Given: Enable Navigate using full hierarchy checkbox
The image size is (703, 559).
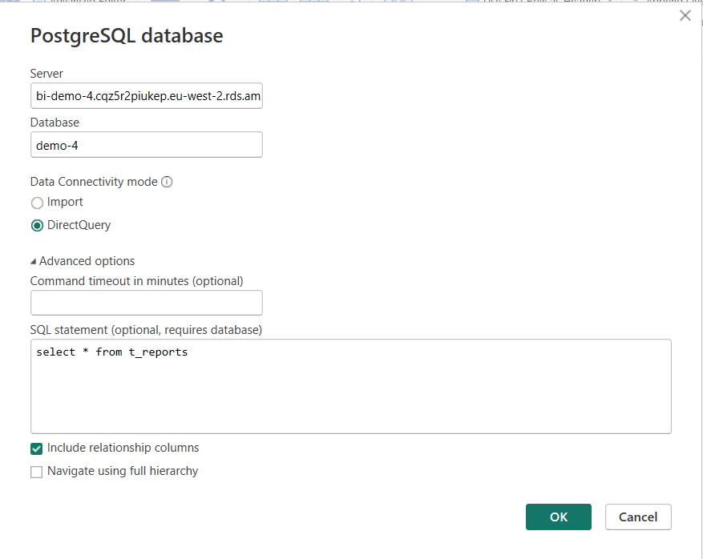Looking at the screenshot, I should click(x=37, y=473).
